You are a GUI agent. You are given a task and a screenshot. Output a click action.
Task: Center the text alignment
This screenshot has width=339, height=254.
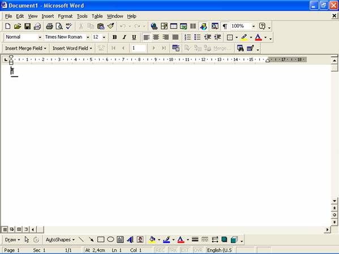(156, 37)
